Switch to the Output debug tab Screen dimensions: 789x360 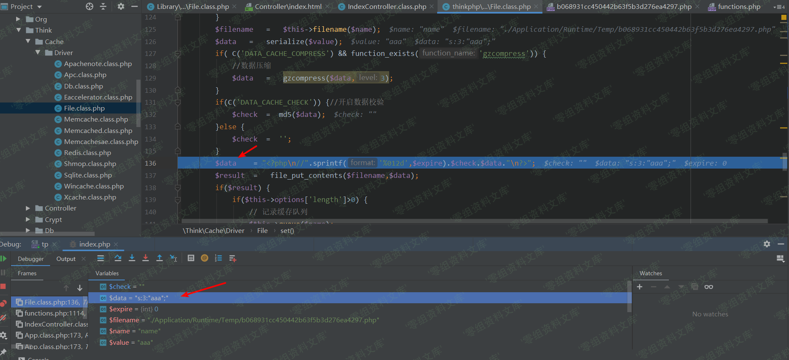pos(66,259)
